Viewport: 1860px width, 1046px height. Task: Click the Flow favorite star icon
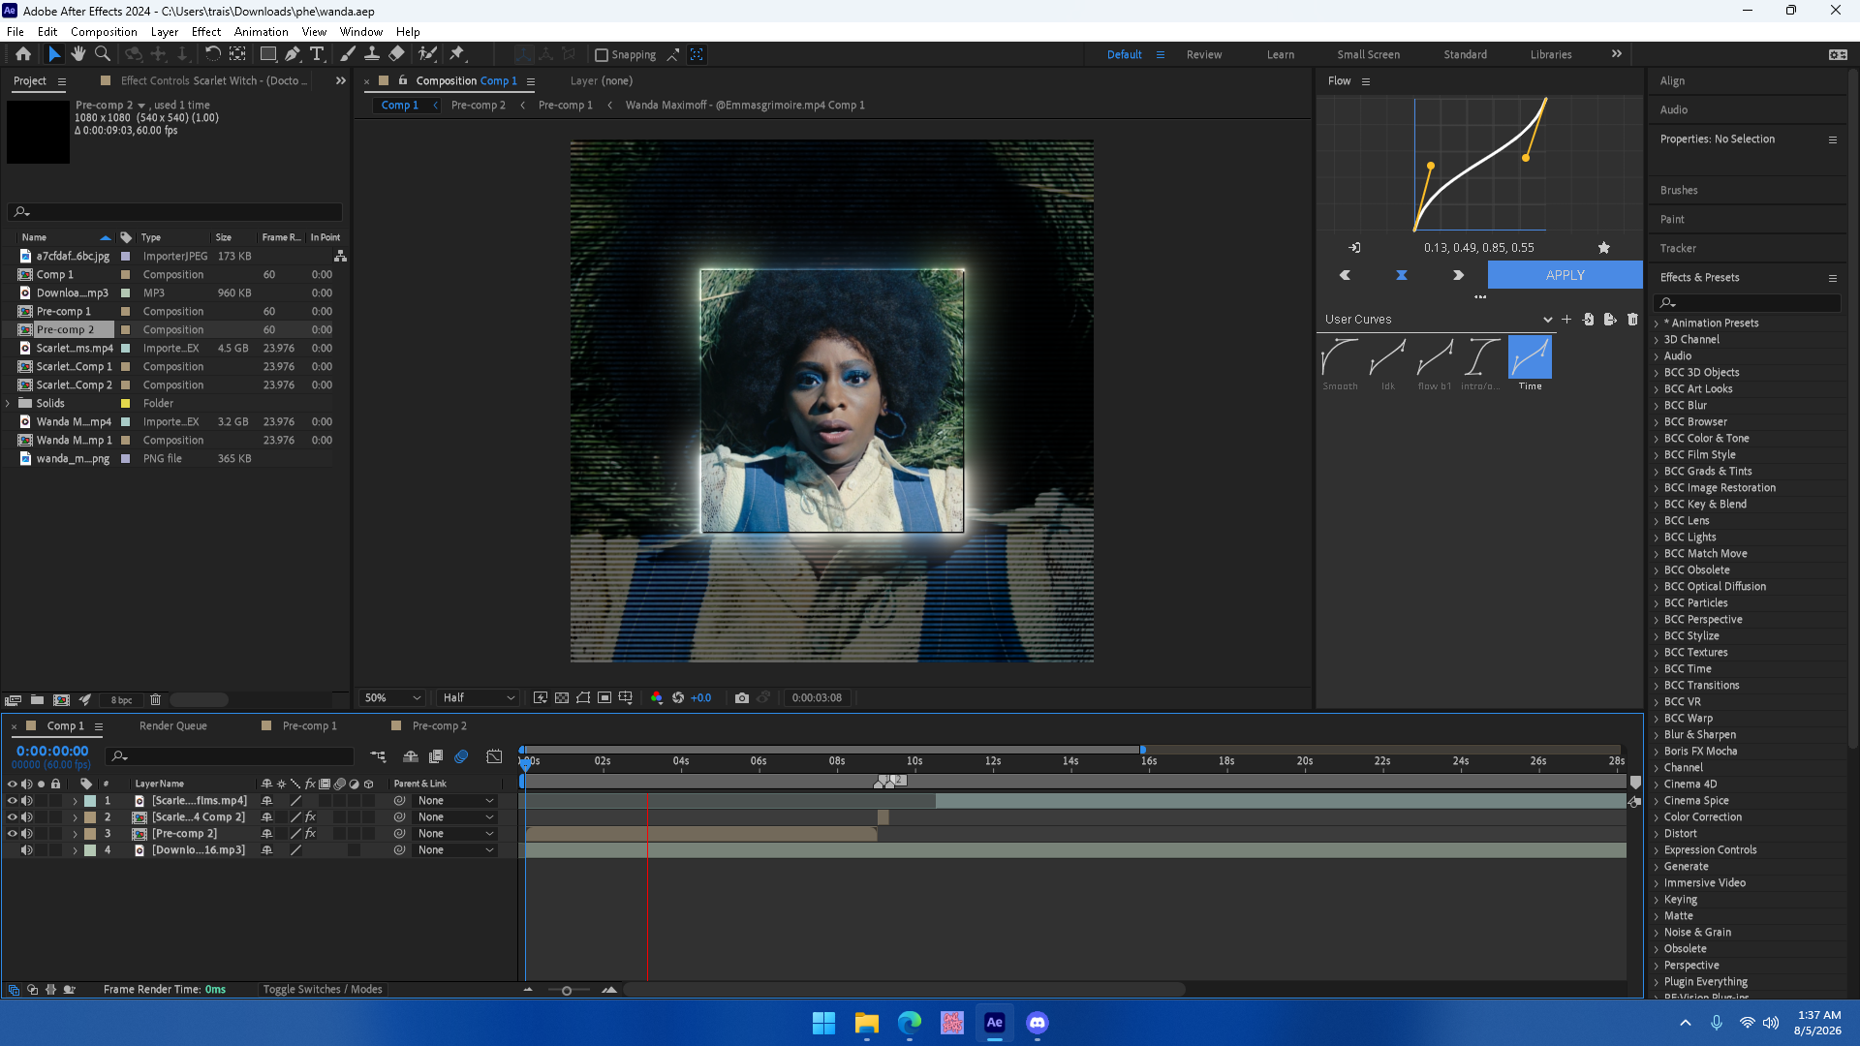[x=1603, y=248]
